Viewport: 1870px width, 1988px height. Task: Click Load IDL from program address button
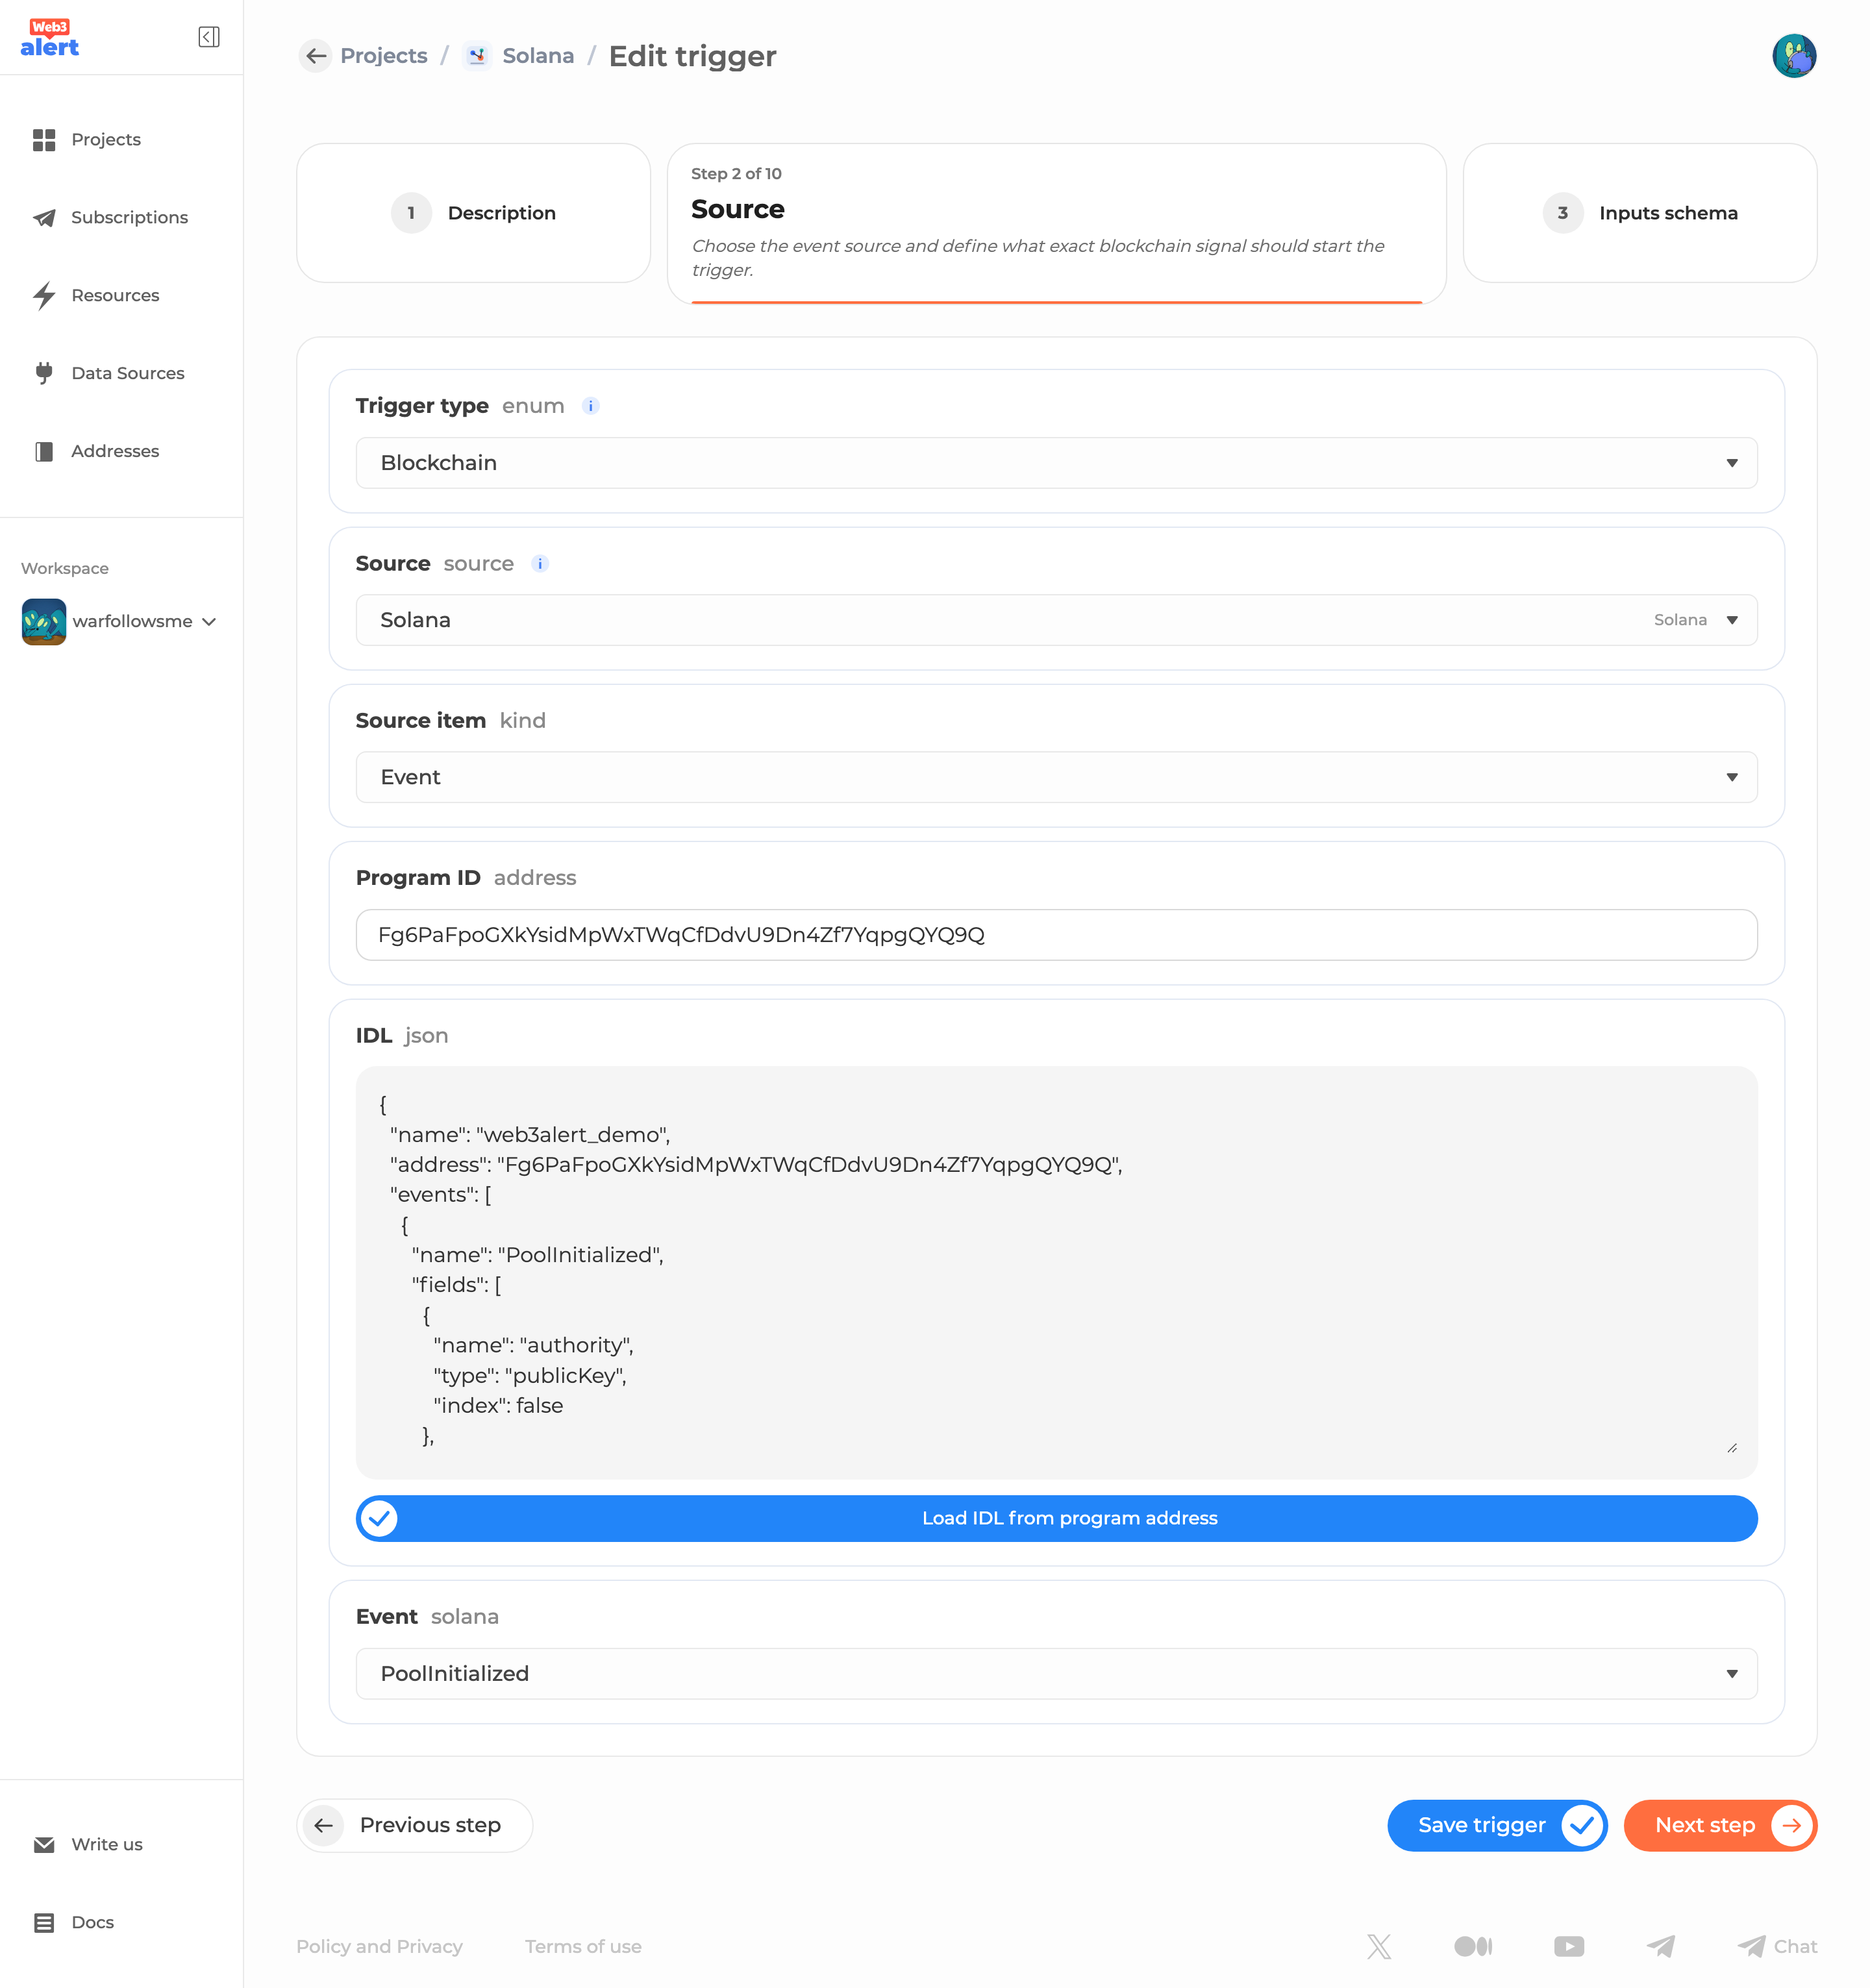(x=1057, y=1519)
